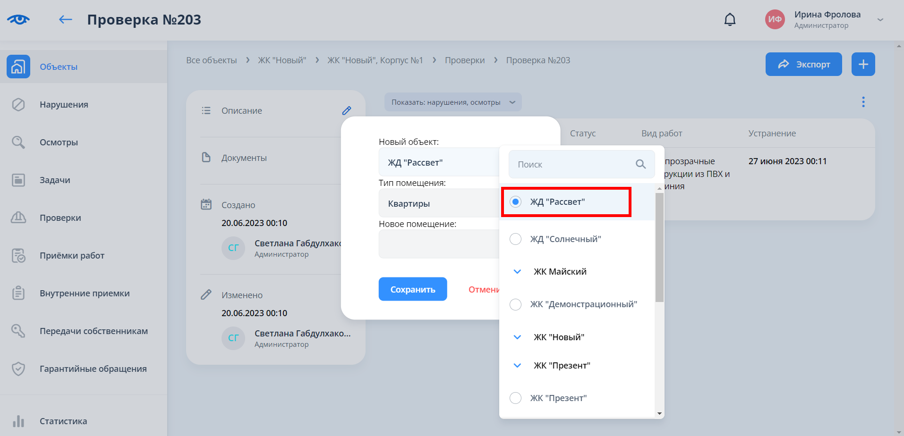Click the Экспорт button

803,64
